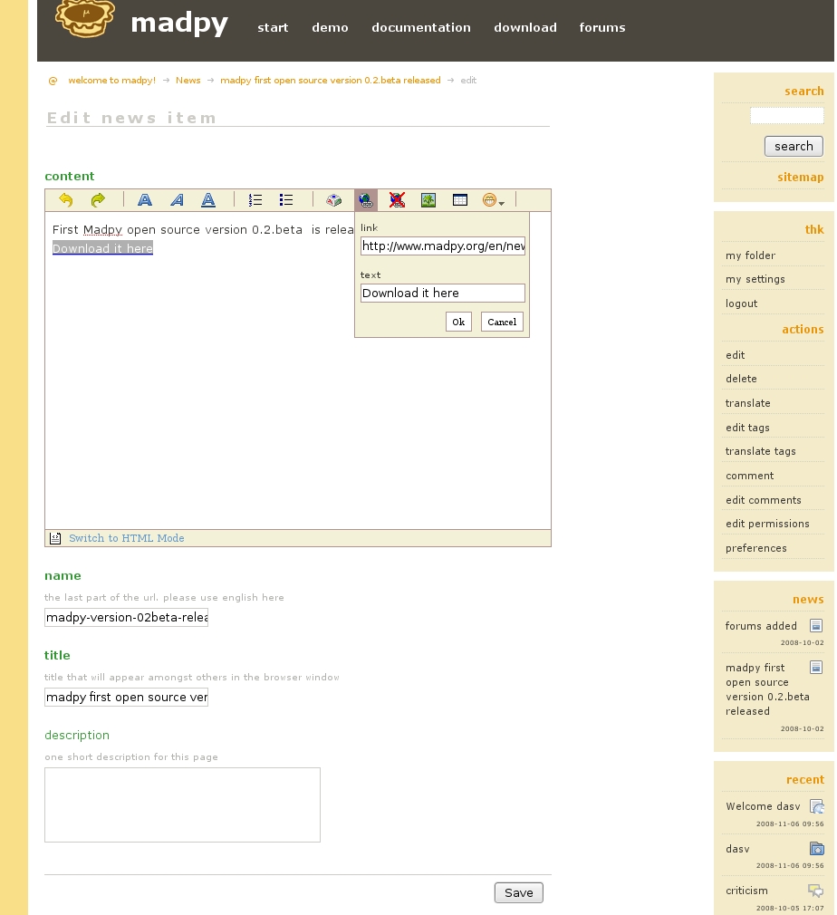This screenshot has width=837, height=915.
Task: Click the remove link icon
Action: click(x=398, y=200)
